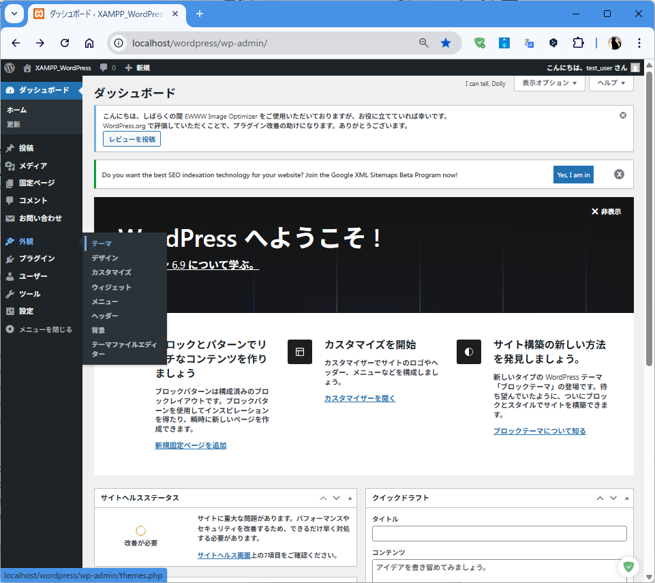Image resolution: width=655 pixels, height=583 pixels.
Task: Select カスタマイズ in the 外観 submenu
Action: coord(112,272)
